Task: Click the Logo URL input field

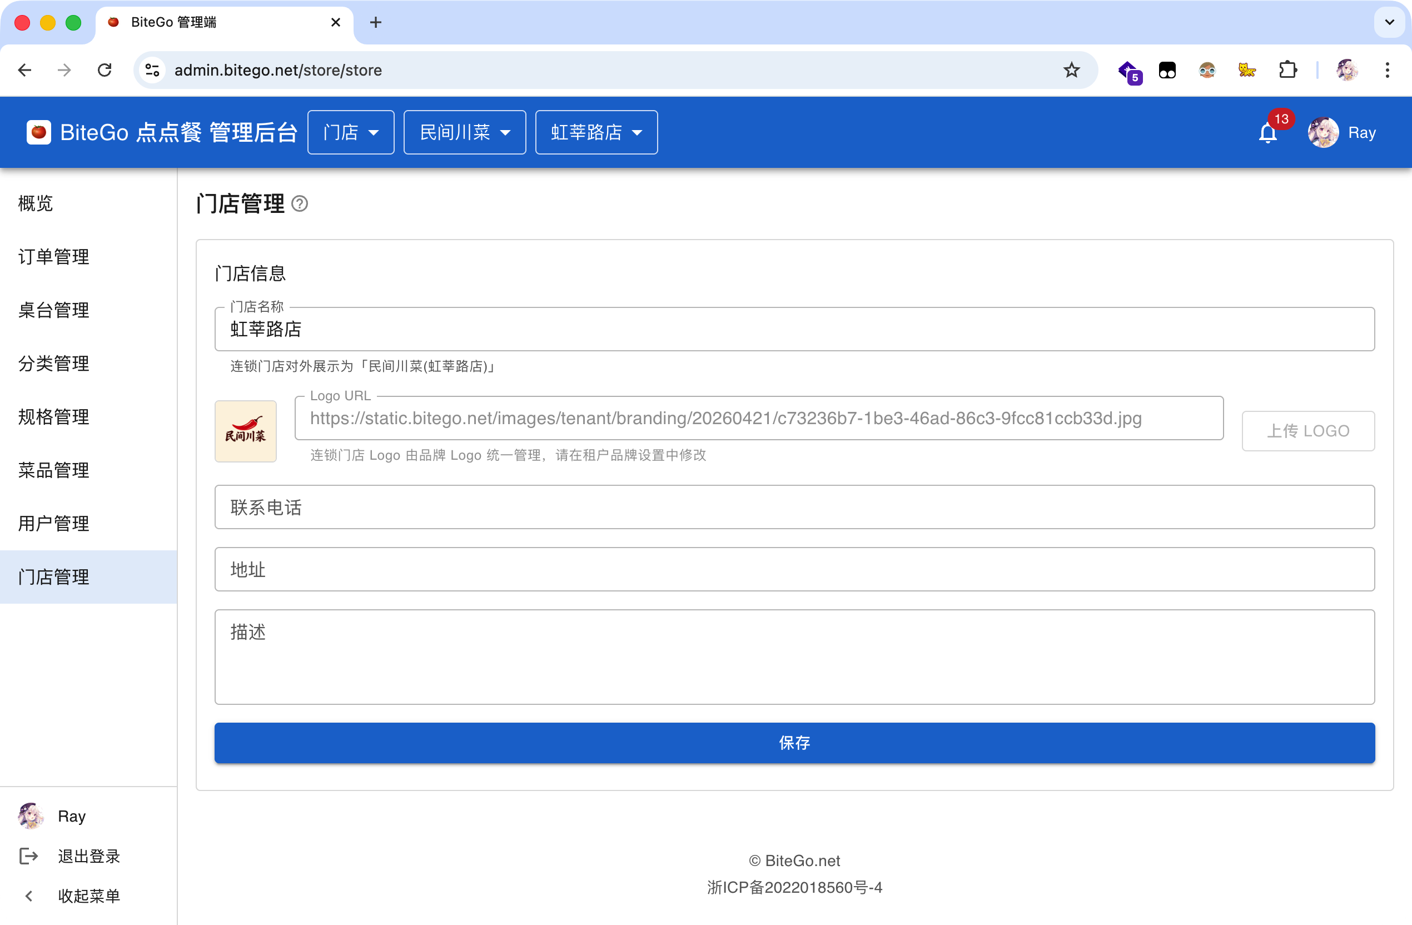Action: 759,418
